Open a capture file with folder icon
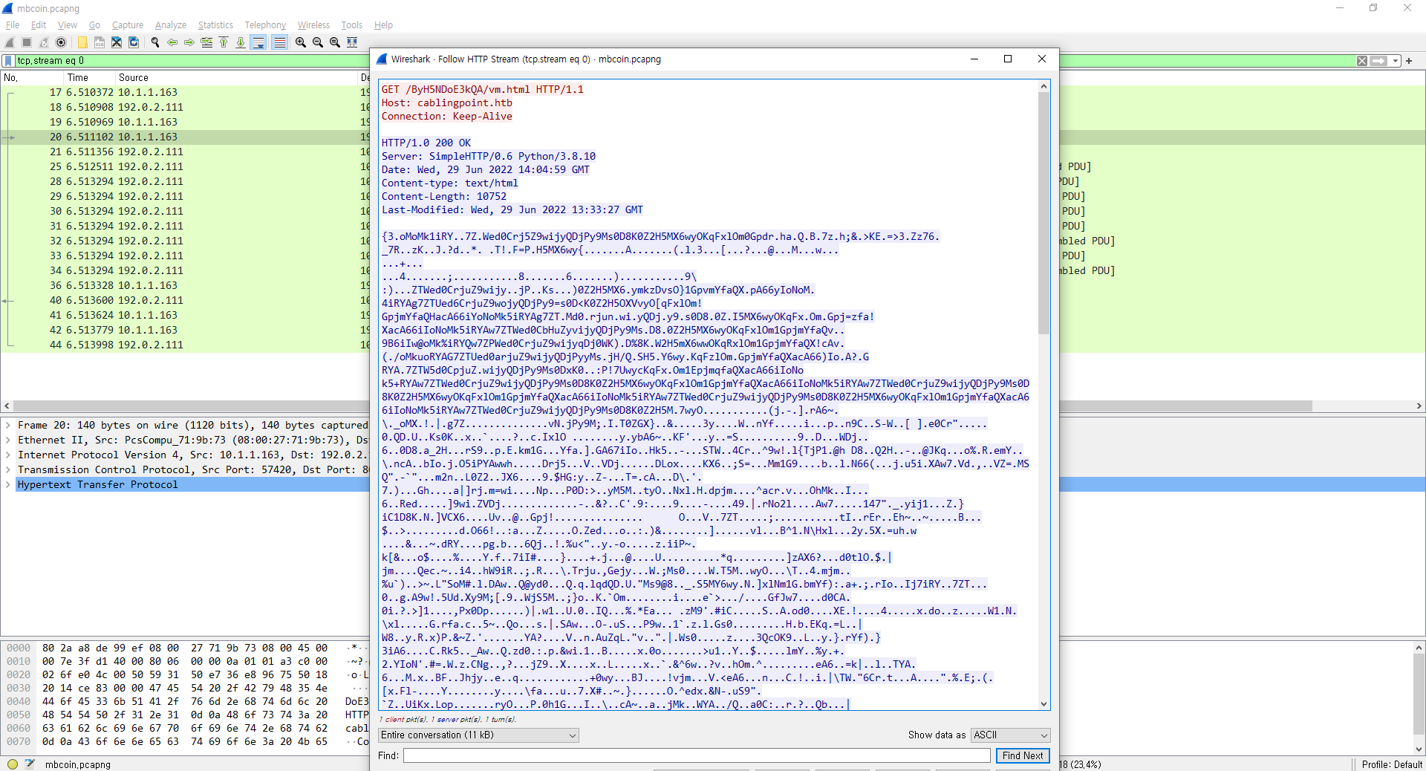This screenshot has height=771, width=1426. 82,42
